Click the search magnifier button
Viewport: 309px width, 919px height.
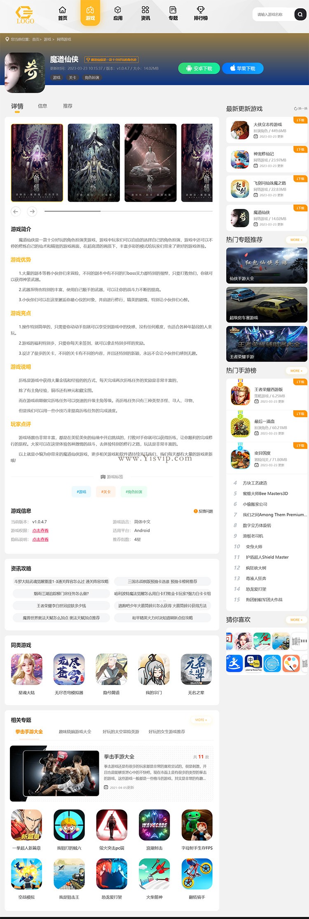tap(300, 14)
